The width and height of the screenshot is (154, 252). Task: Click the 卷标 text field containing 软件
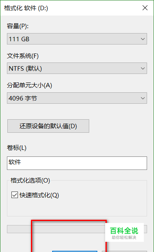click(77, 163)
